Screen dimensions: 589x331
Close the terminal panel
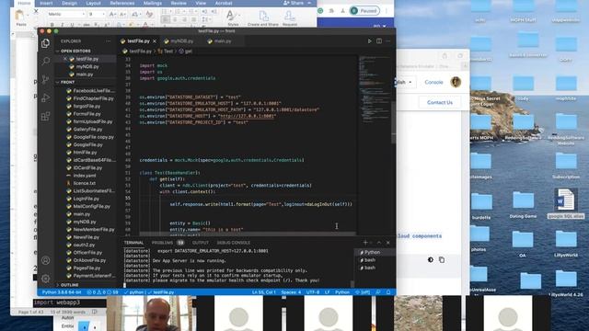[388, 243]
